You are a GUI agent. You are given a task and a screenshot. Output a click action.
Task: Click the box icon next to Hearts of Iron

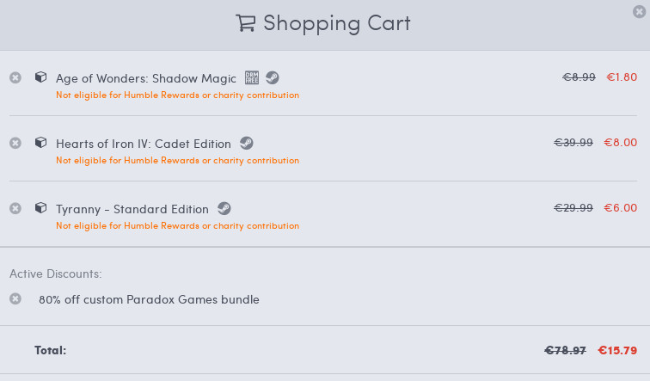point(40,142)
